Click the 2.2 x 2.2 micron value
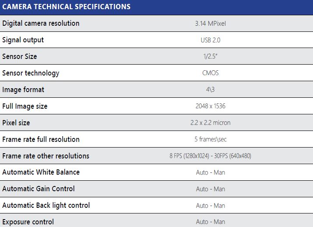The width and height of the screenshot is (313, 227). point(211,123)
